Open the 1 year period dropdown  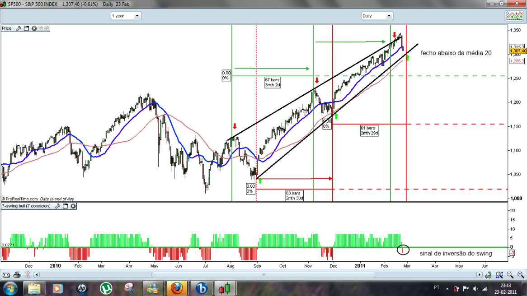coord(126,16)
